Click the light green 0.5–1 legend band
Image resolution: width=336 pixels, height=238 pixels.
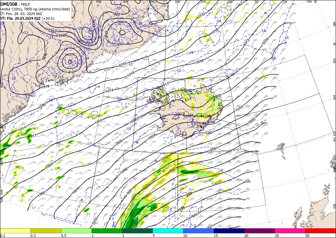[76, 231]
